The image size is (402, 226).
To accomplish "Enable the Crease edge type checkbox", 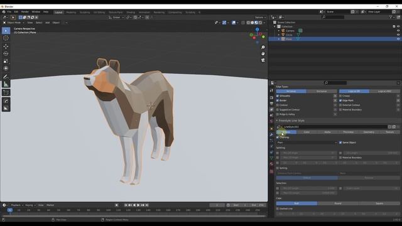I will click(x=340, y=96).
